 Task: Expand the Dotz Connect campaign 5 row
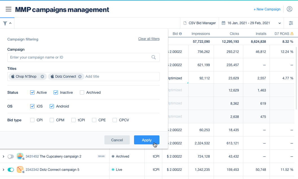[3, 170]
